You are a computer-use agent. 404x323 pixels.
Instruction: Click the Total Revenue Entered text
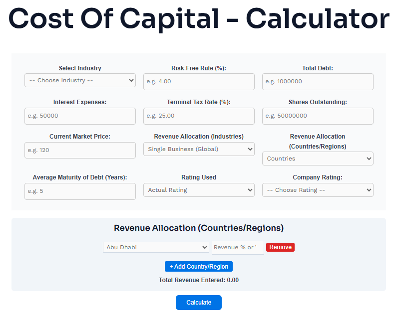[x=199, y=280]
